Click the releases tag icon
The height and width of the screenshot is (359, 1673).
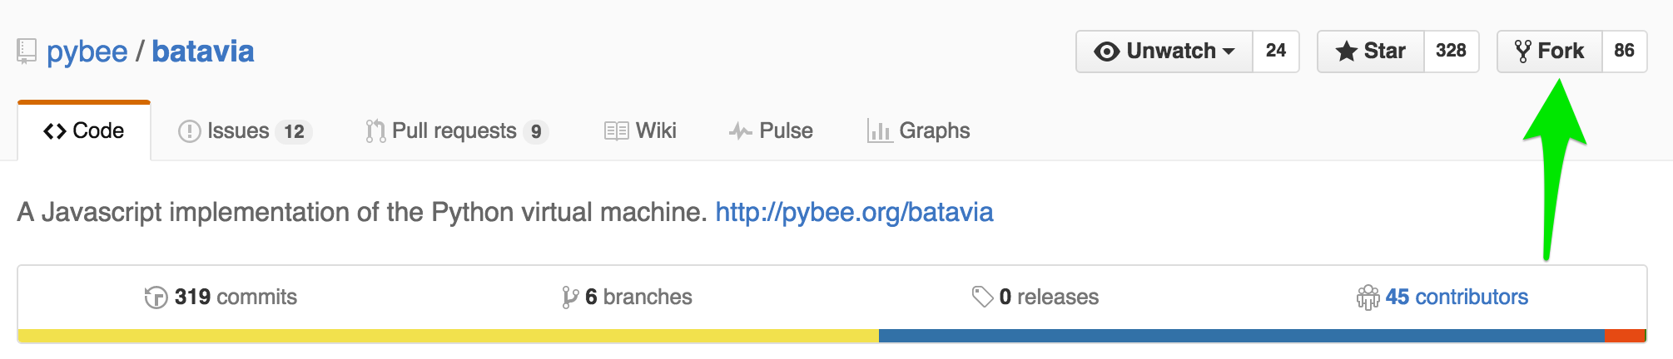(x=982, y=296)
